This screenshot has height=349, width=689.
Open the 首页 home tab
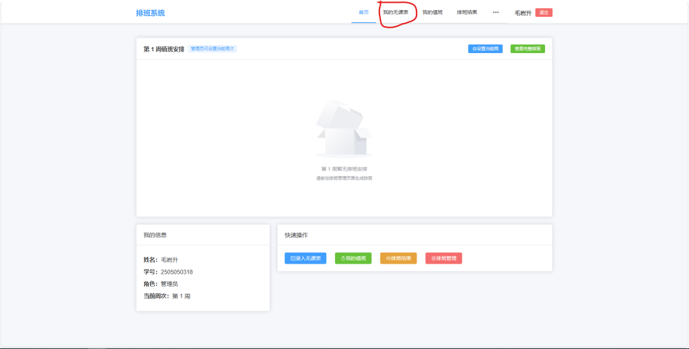coord(363,12)
